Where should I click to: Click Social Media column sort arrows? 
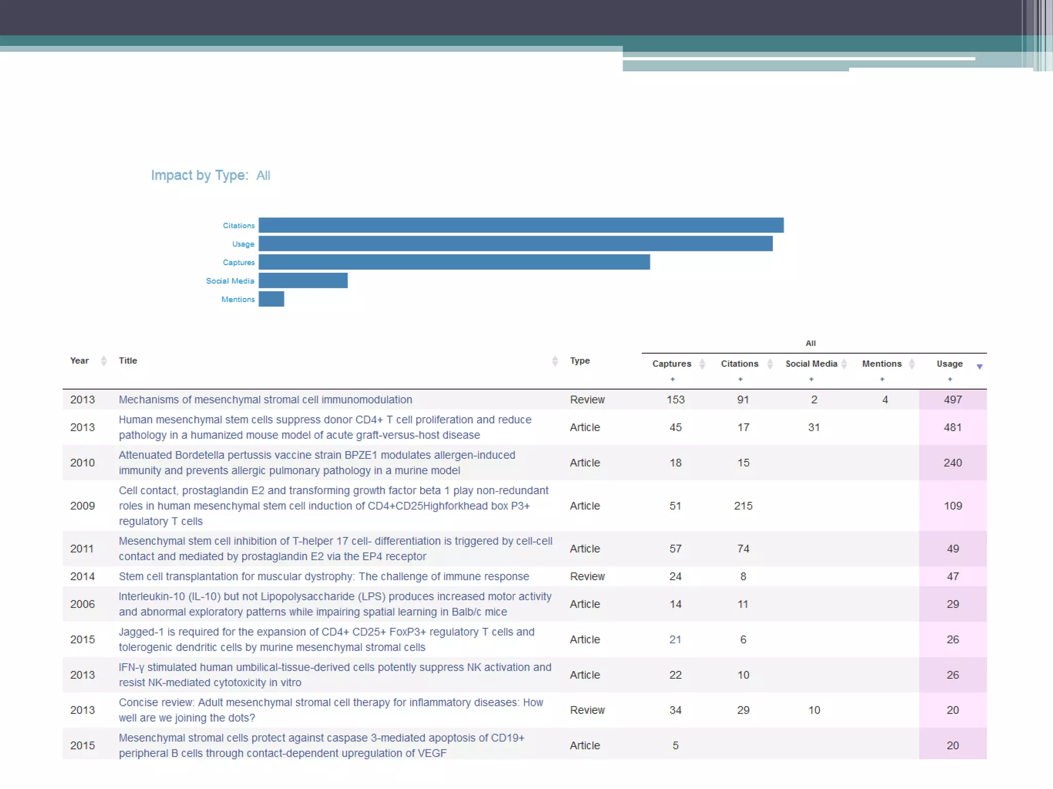tap(844, 364)
